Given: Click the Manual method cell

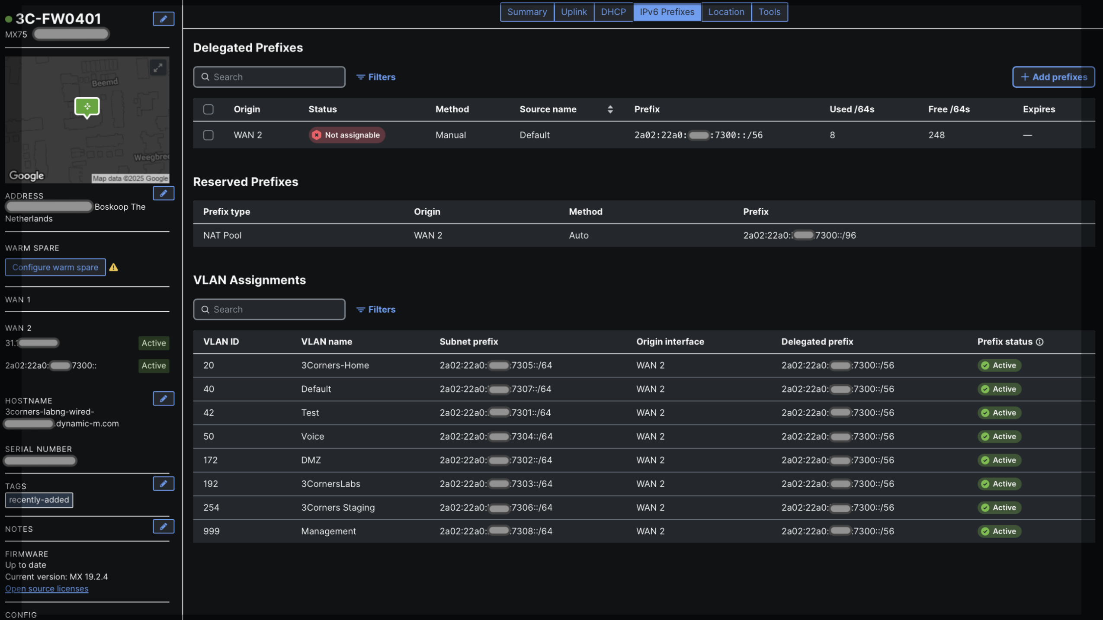Looking at the screenshot, I should [x=450, y=135].
